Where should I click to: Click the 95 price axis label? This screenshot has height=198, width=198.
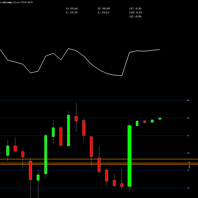pos(188,100)
